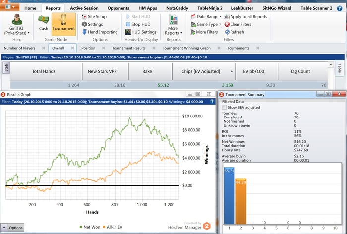Switch to Number of Players report tab

(19, 48)
